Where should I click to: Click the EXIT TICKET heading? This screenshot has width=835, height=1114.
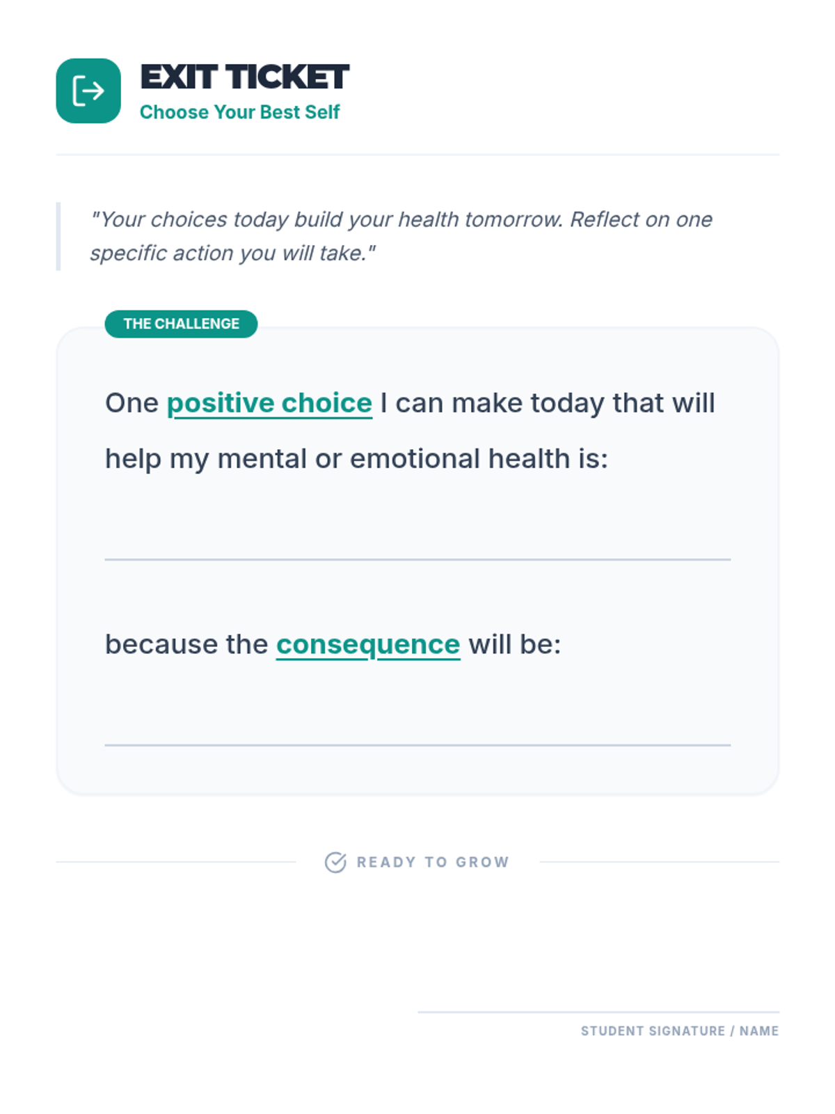click(244, 77)
